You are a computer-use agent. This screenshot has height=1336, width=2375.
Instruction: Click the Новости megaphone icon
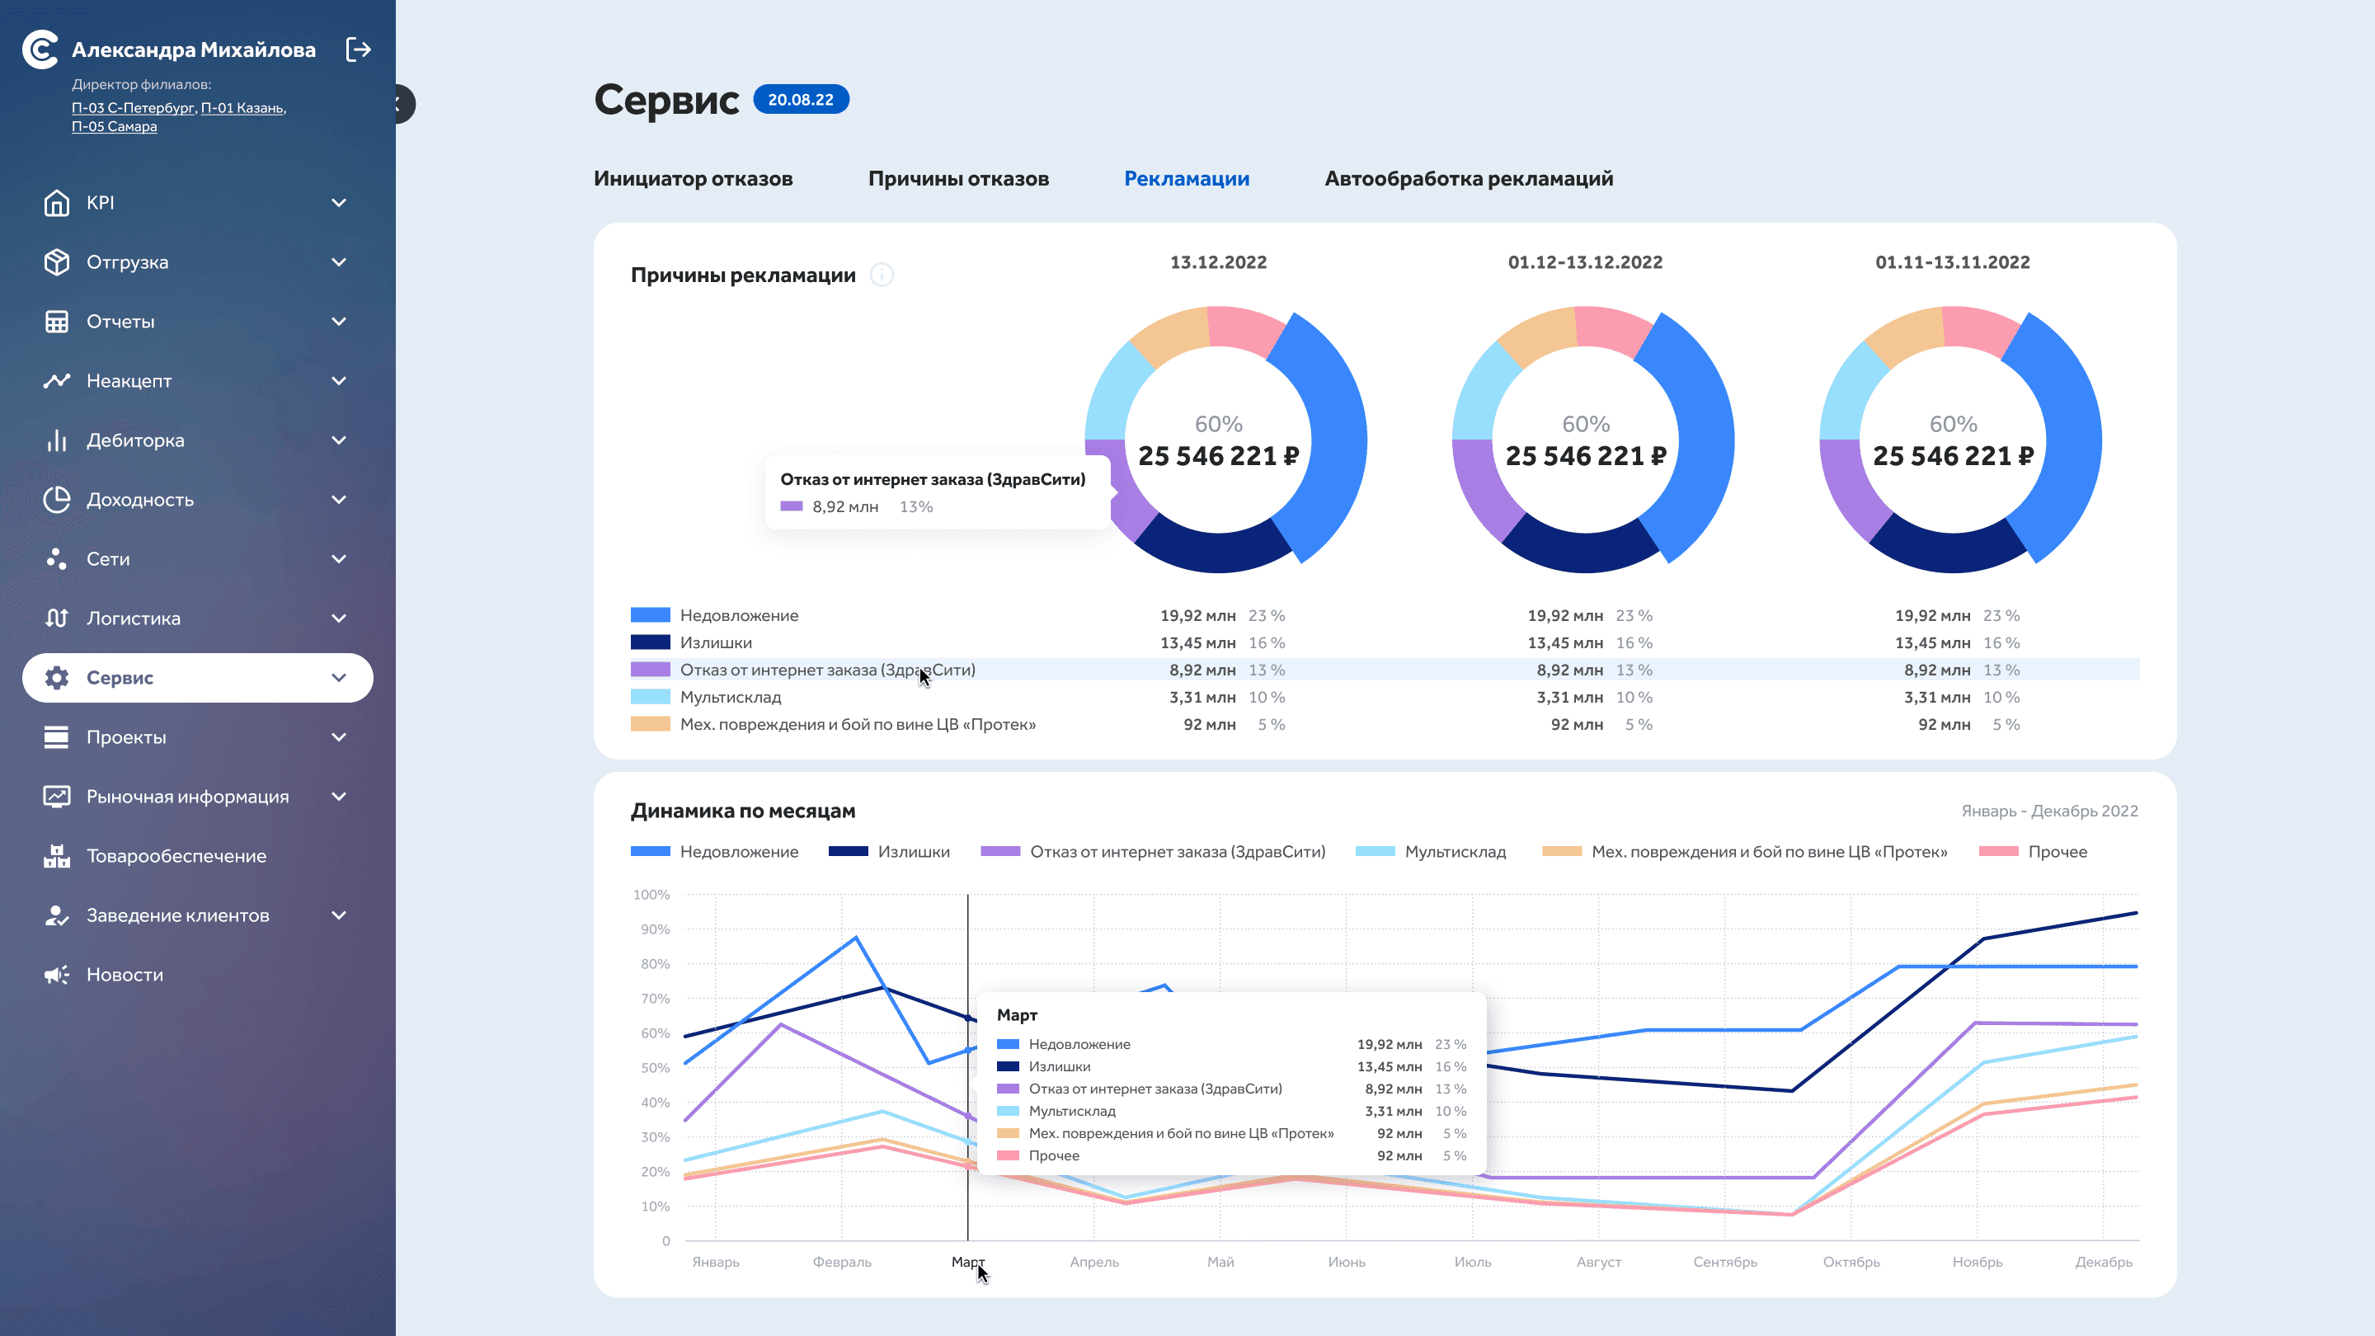tap(56, 975)
